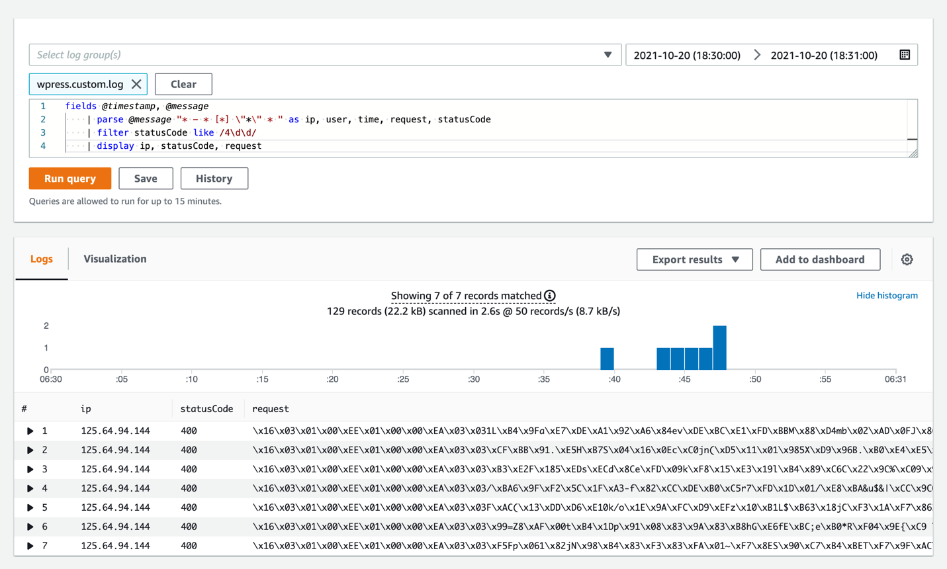
Task: Remove wpress.custom.log using its X icon
Action: pyautogui.click(x=136, y=84)
